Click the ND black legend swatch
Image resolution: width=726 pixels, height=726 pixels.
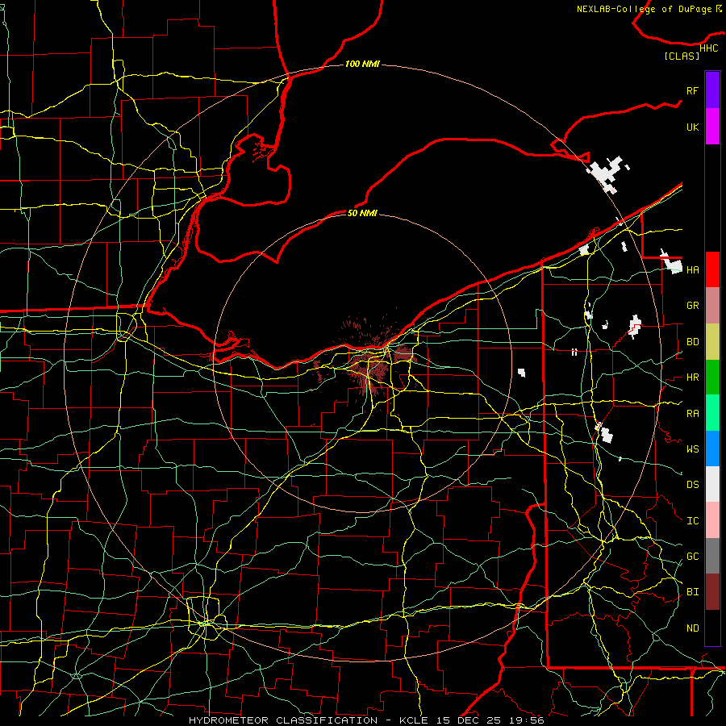click(x=712, y=628)
